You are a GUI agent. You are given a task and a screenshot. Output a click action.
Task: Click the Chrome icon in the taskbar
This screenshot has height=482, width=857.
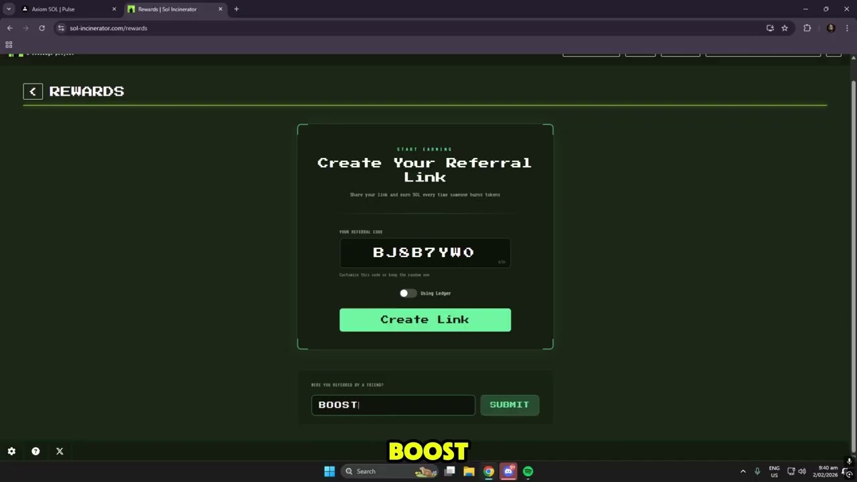tap(489, 471)
